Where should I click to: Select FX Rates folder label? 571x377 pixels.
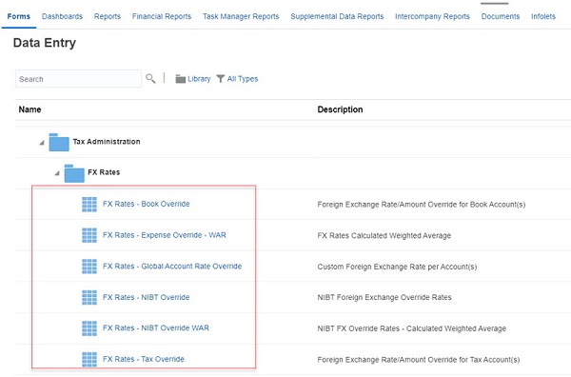(x=104, y=172)
